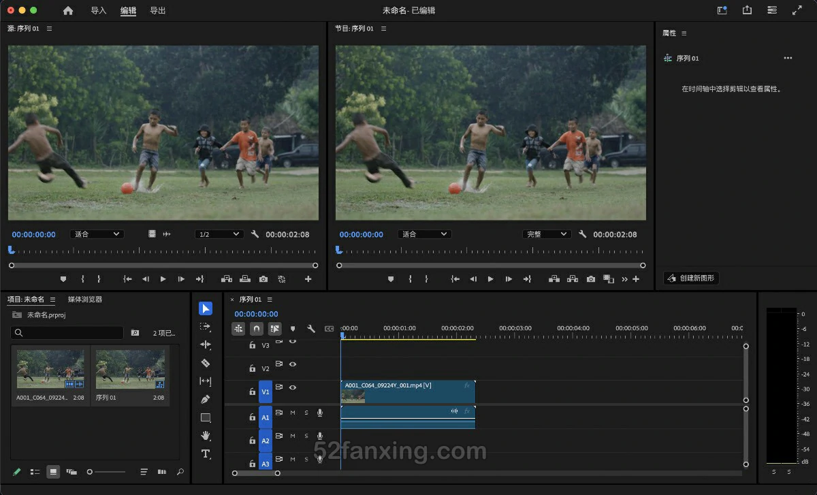Toggle insert sequences as nests button
This screenshot has width=817, height=495.
[x=238, y=329]
